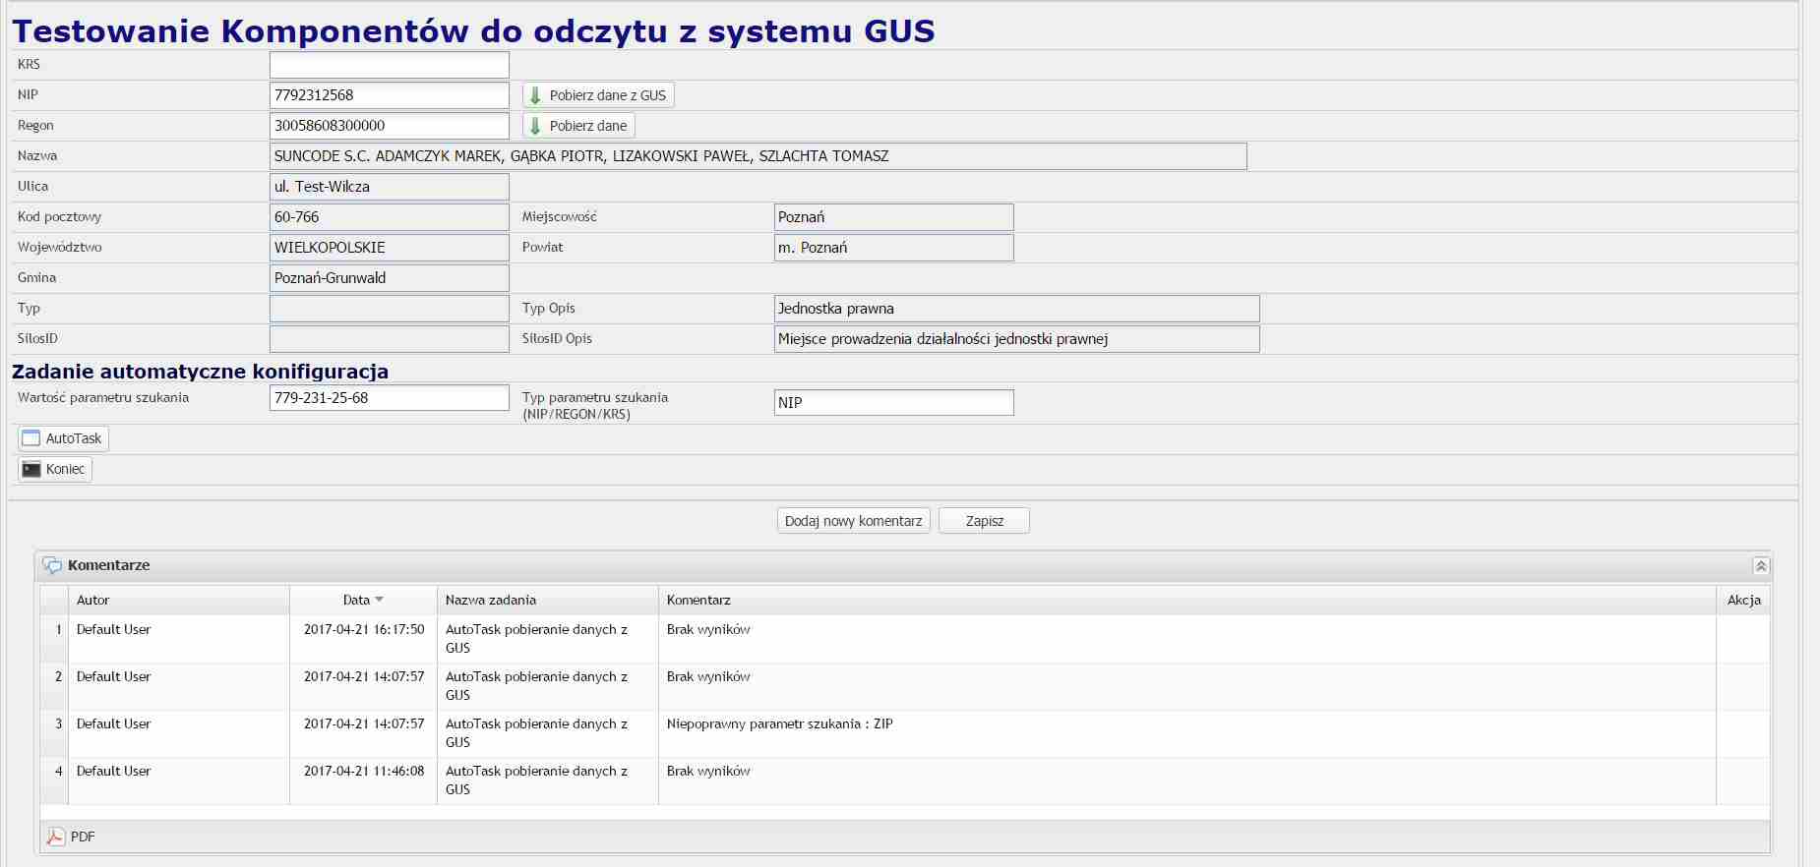Export comments via the PDF icon
This screenshot has height=867, width=1820.
(x=56, y=837)
